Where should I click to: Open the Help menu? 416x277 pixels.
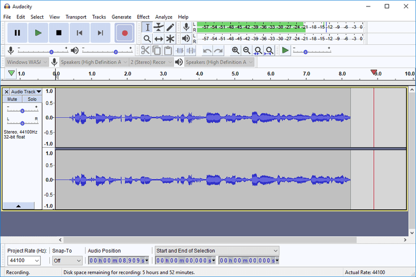(x=183, y=17)
